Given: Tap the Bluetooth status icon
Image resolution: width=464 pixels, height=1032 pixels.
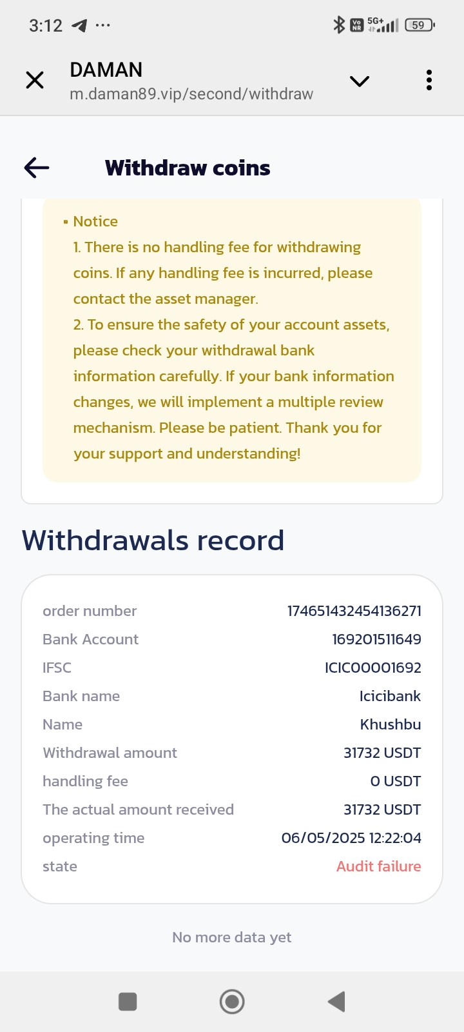Looking at the screenshot, I should [338, 25].
